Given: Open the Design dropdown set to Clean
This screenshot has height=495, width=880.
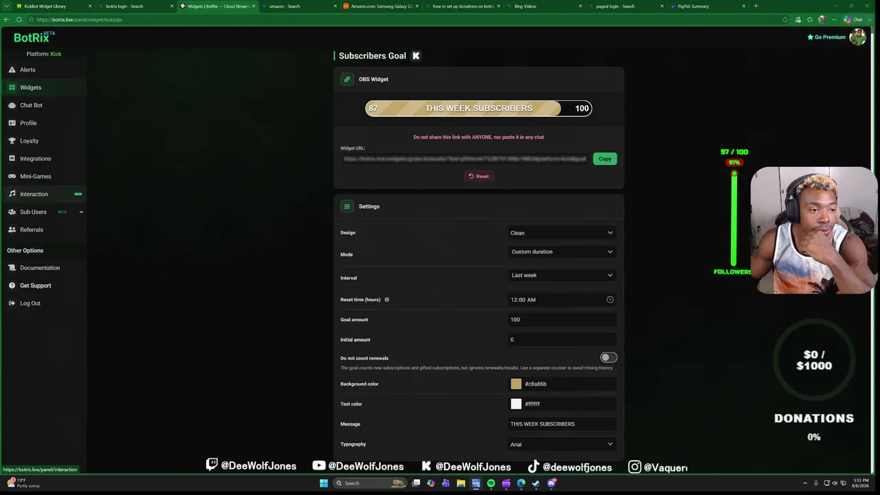Looking at the screenshot, I should click(562, 233).
